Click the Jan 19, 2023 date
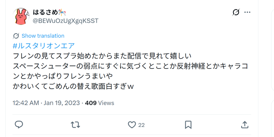The width and height of the screenshot is (274, 137). 62,103
